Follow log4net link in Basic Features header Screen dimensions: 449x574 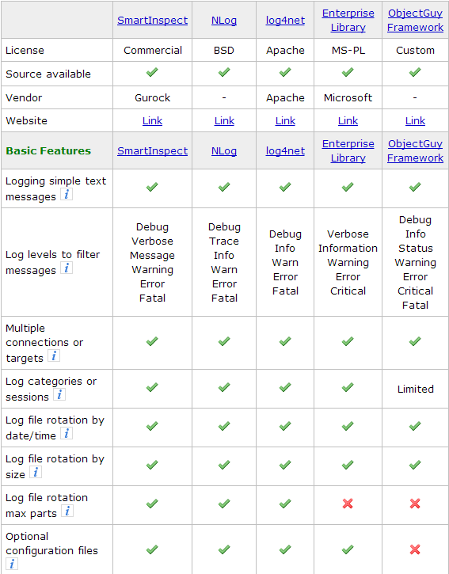click(x=285, y=150)
